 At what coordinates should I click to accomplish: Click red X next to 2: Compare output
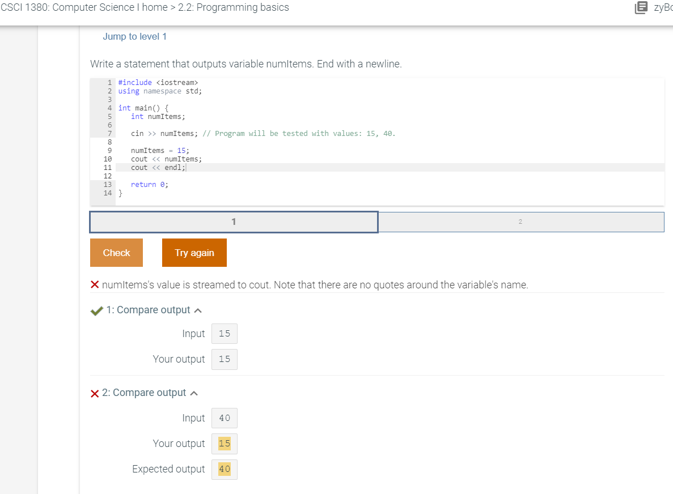[x=95, y=393]
